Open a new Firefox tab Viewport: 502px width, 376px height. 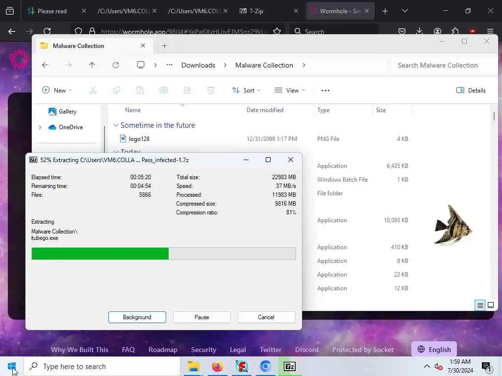385,11
